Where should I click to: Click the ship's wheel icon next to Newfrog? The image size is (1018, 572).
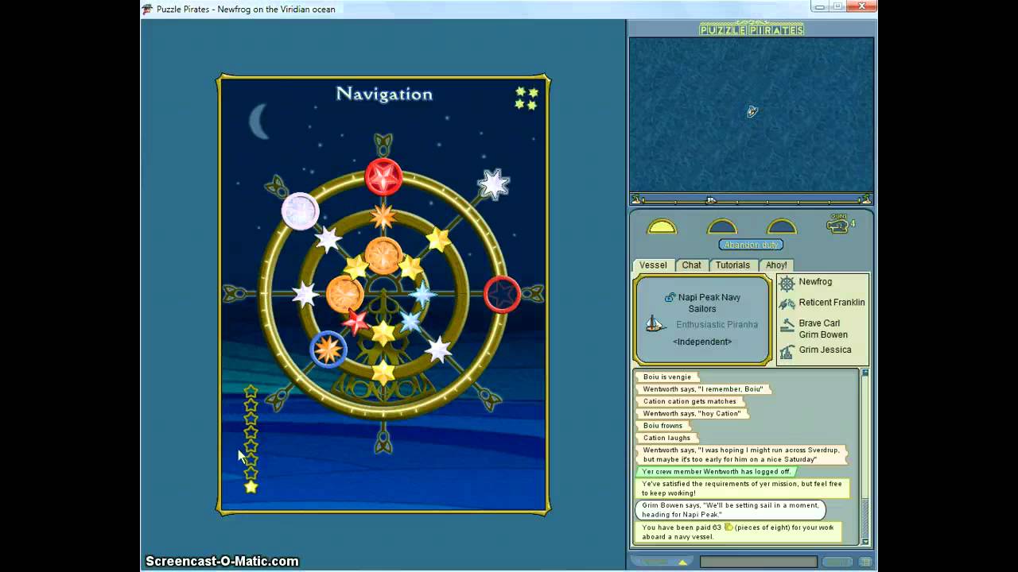(x=787, y=283)
